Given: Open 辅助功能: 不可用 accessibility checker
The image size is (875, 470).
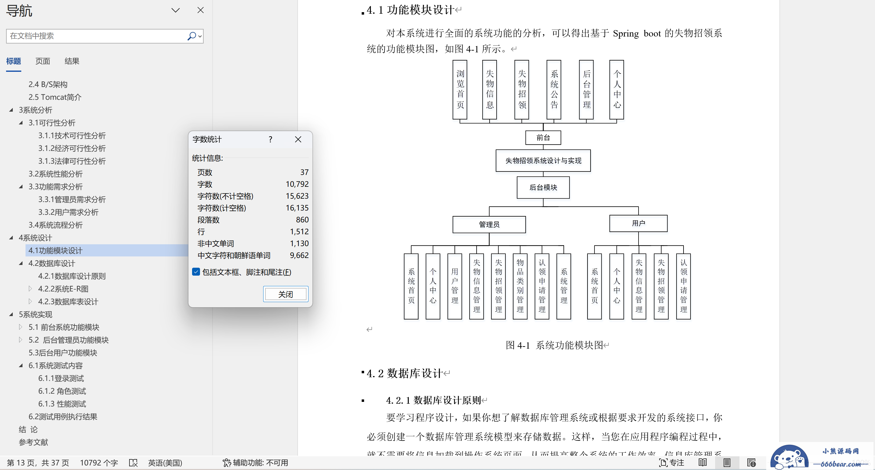Looking at the screenshot, I should tap(255, 463).
